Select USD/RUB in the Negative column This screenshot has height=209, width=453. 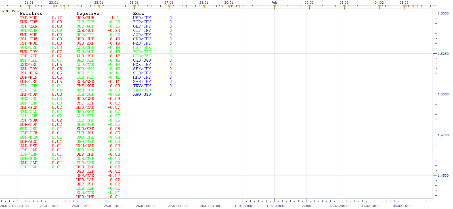(85, 18)
